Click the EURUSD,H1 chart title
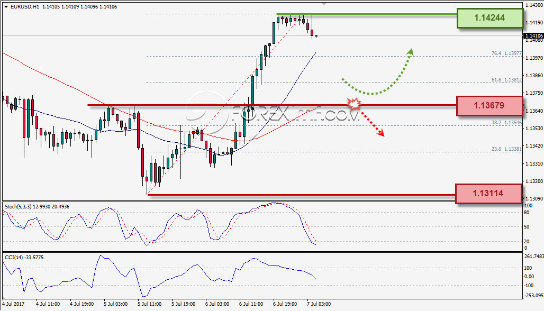The height and width of the screenshot is (311, 544). click(25, 6)
